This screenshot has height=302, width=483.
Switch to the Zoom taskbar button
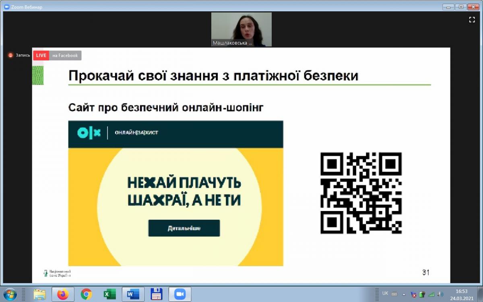(180, 294)
